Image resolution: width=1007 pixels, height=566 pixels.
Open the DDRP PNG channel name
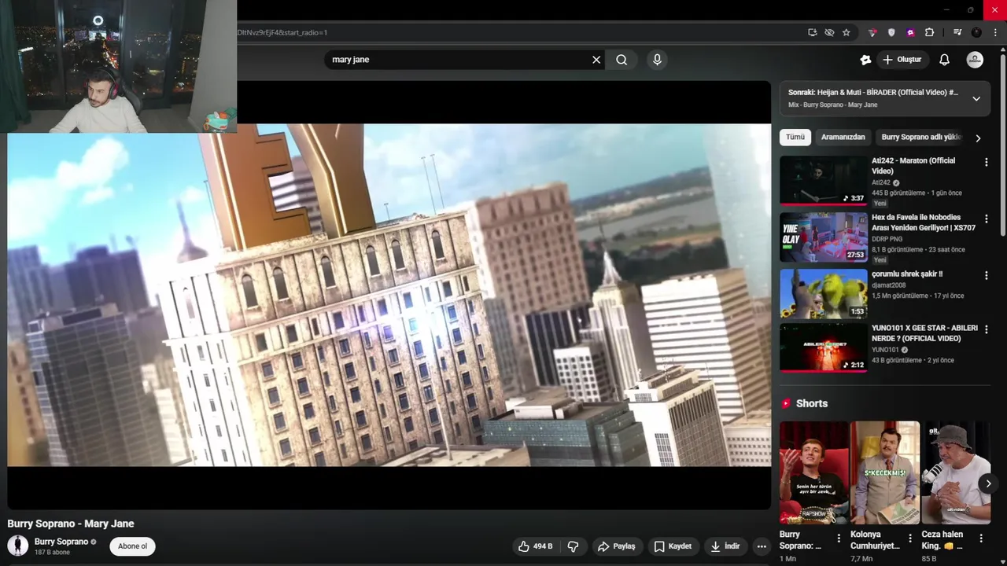tap(888, 239)
